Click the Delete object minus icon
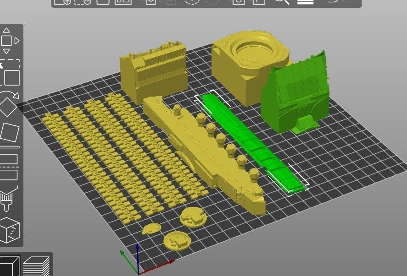Viewport: 407px width, 276px height. [83, 2]
